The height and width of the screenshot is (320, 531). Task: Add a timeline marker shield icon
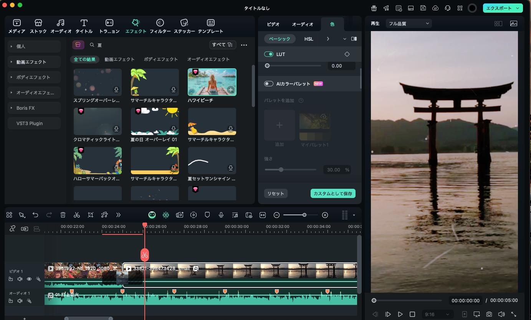207,215
